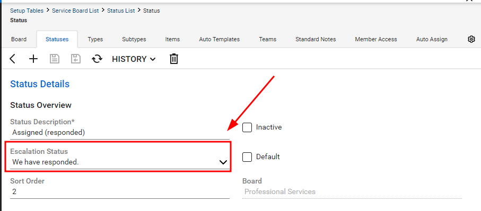
Task: Open Setup Tables breadcrumb link
Action: (x=27, y=11)
